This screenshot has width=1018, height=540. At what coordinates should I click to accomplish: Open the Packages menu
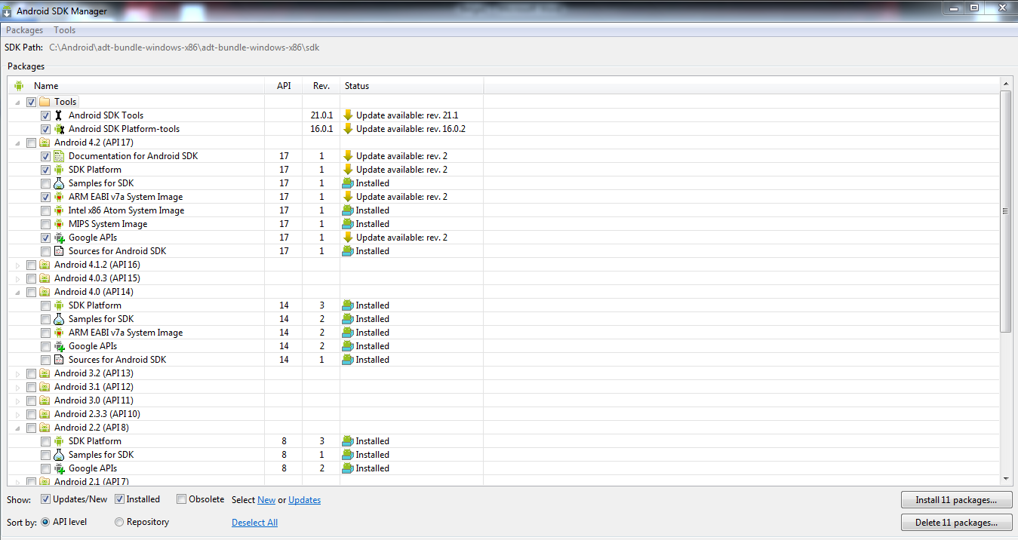[x=25, y=30]
